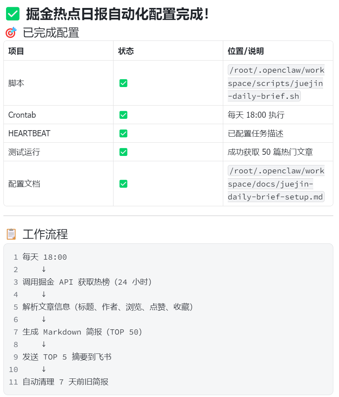
Task: Click the HEARTBEAT cell in the table
Action: (x=30, y=134)
